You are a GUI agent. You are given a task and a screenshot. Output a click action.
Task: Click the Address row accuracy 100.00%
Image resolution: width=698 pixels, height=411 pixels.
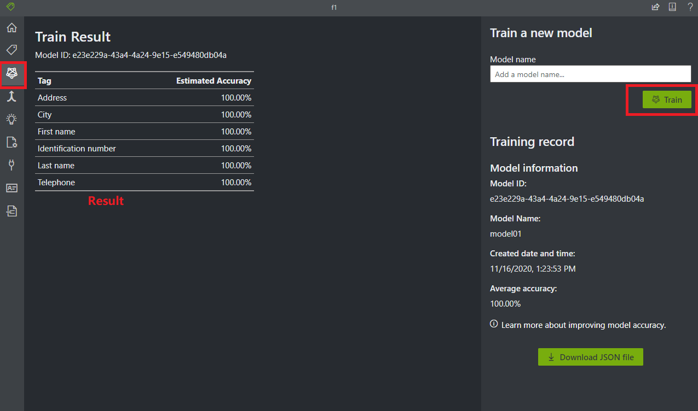click(x=236, y=98)
